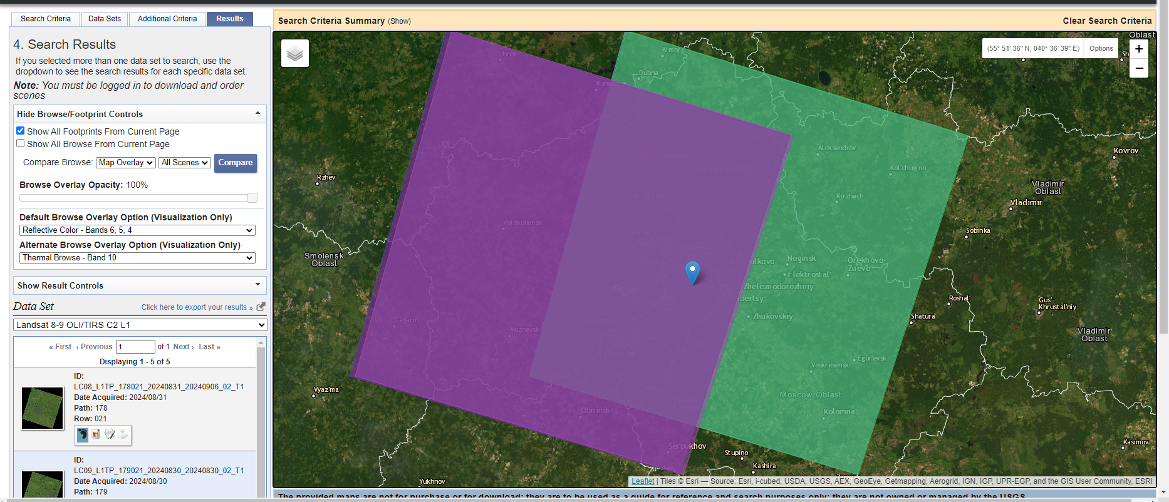This screenshot has width=1169, height=502.
Task: Click Clear Search Criteria link
Action: pyautogui.click(x=1107, y=21)
